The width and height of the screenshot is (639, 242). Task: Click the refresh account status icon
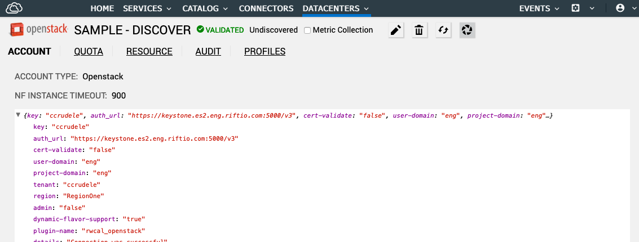click(443, 30)
